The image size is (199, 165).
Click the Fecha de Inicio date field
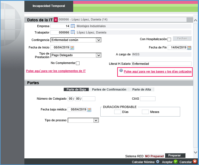(60, 48)
